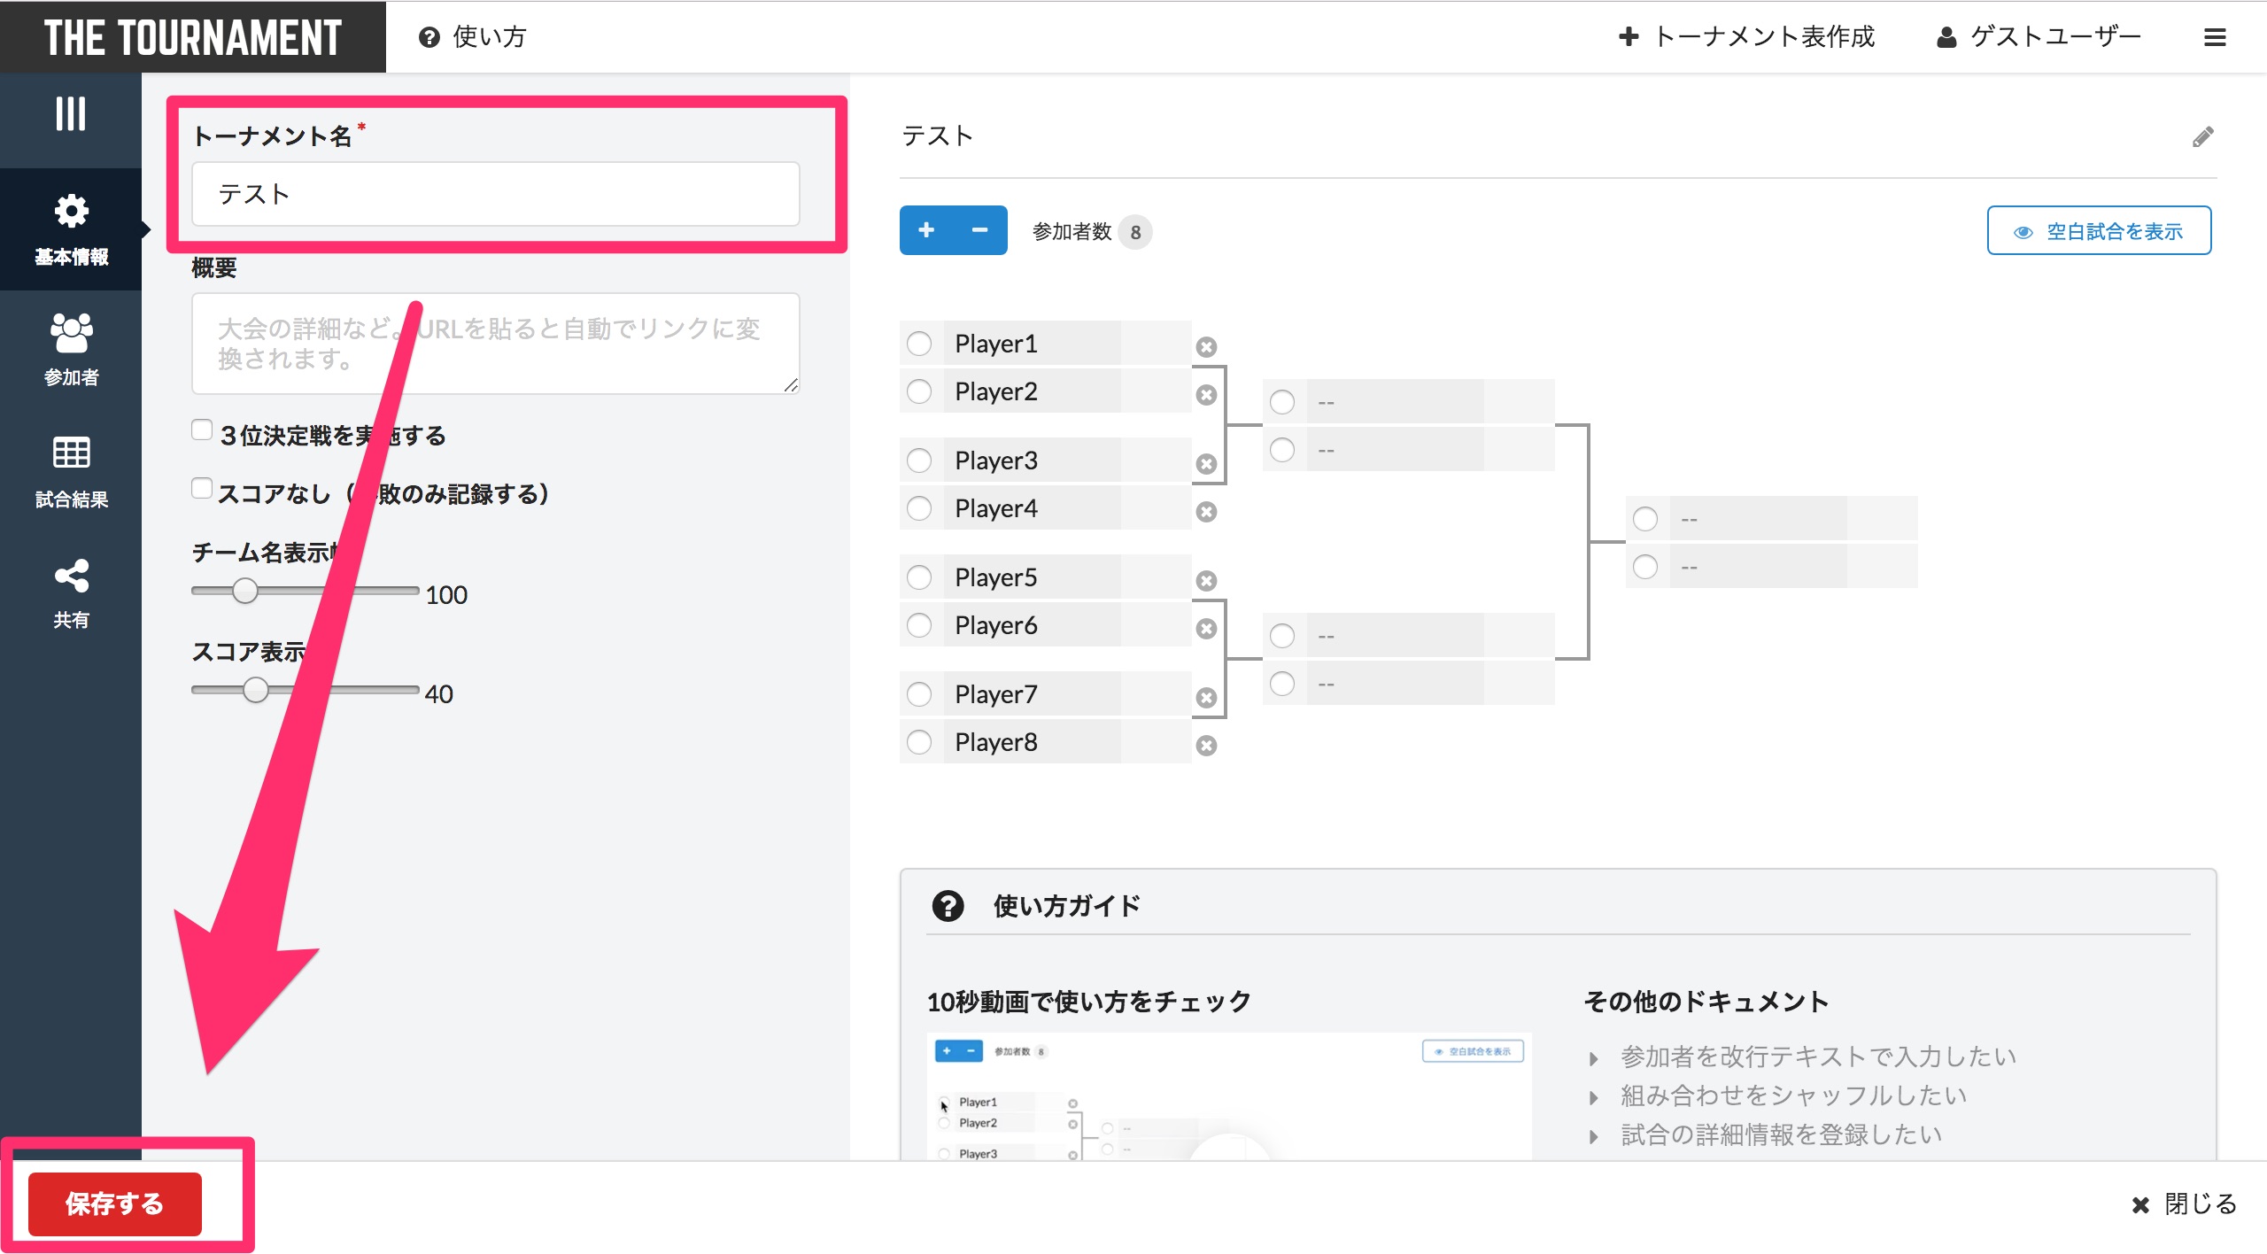
Task: Enable the 3位決定戦を実施する checkbox
Action: point(202,430)
